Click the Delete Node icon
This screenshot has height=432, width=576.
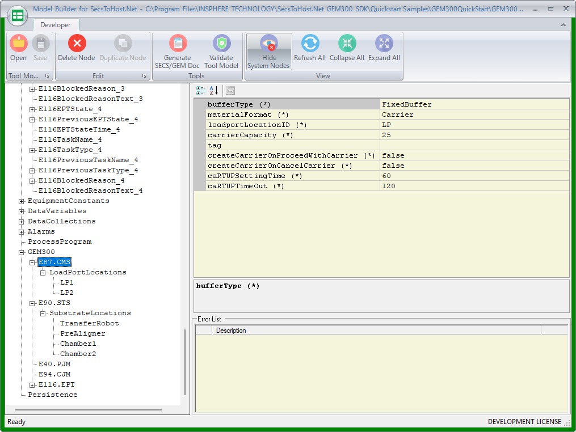[77, 44]
